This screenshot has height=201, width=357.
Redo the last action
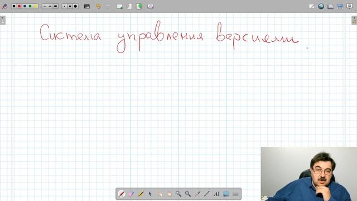click(108, 6)
